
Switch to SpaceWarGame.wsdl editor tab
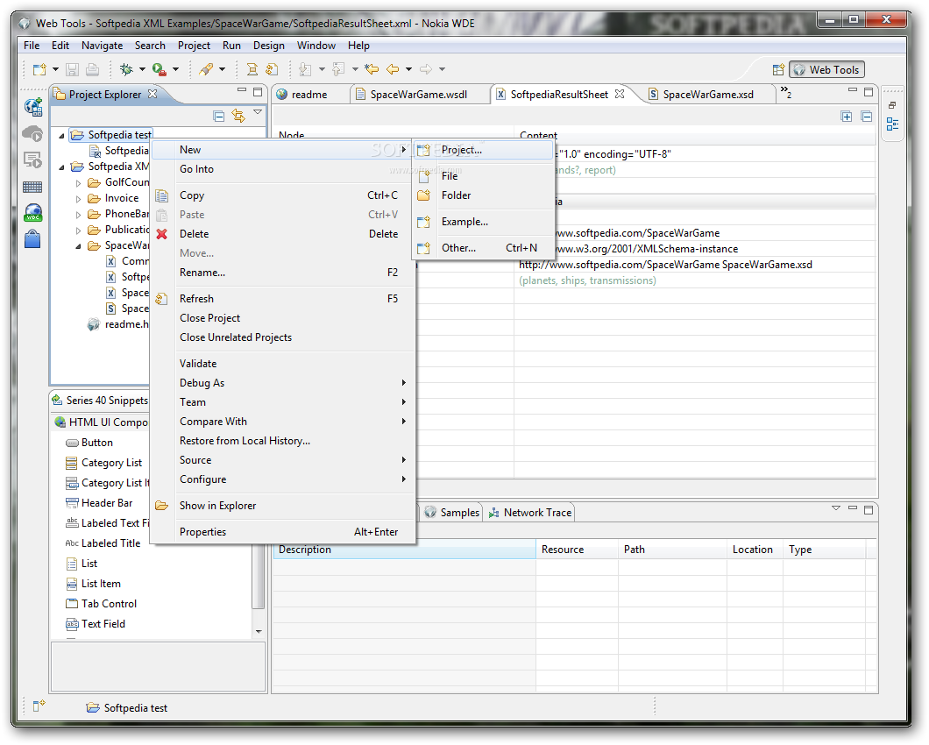tap(418, 95)
